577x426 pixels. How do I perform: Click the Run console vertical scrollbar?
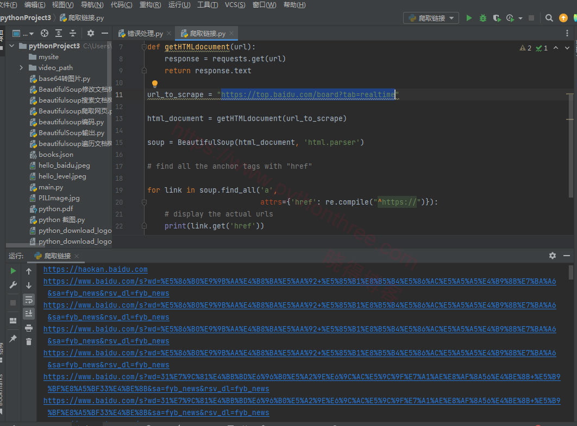point(570,272)
